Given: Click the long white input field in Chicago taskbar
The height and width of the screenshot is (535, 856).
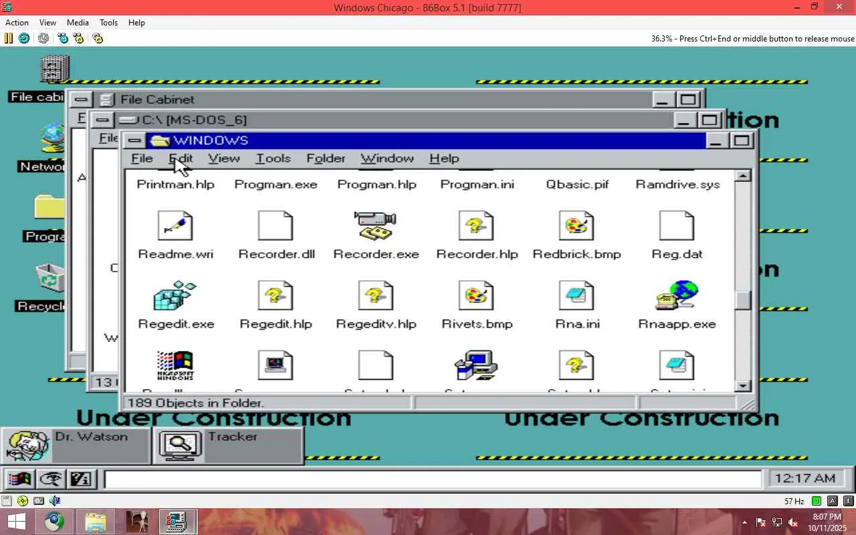Looking at the screenshot, I should pyautogui.click(x=433, y=479).
